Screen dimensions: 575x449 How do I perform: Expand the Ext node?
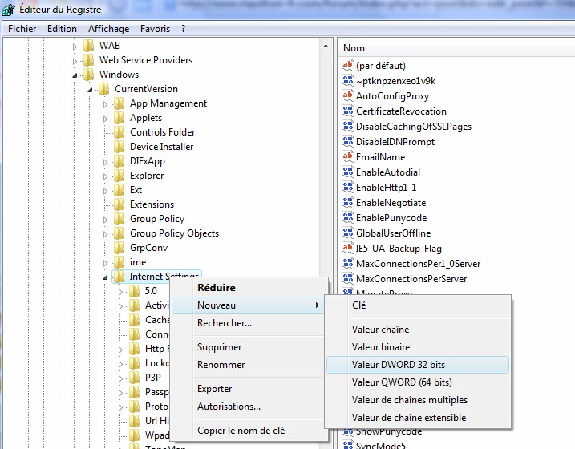105,191
